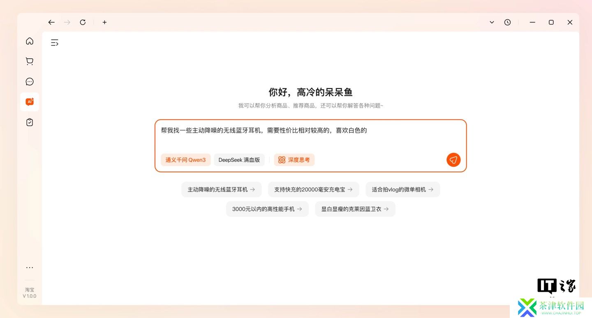
Task: Open a new tab with plus icon
Action: pyautogui.click(x=104, y=22)
